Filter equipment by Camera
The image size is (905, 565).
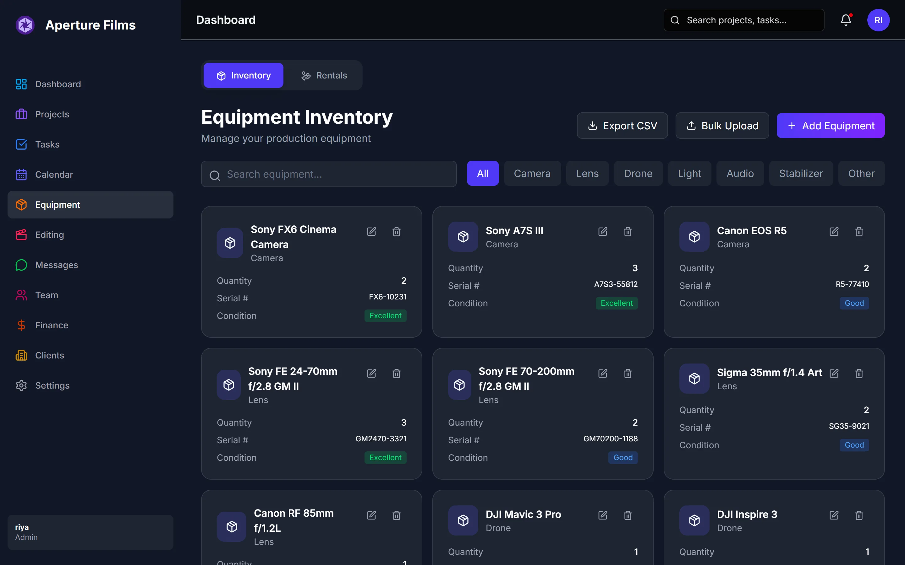[x=532, y=173]
